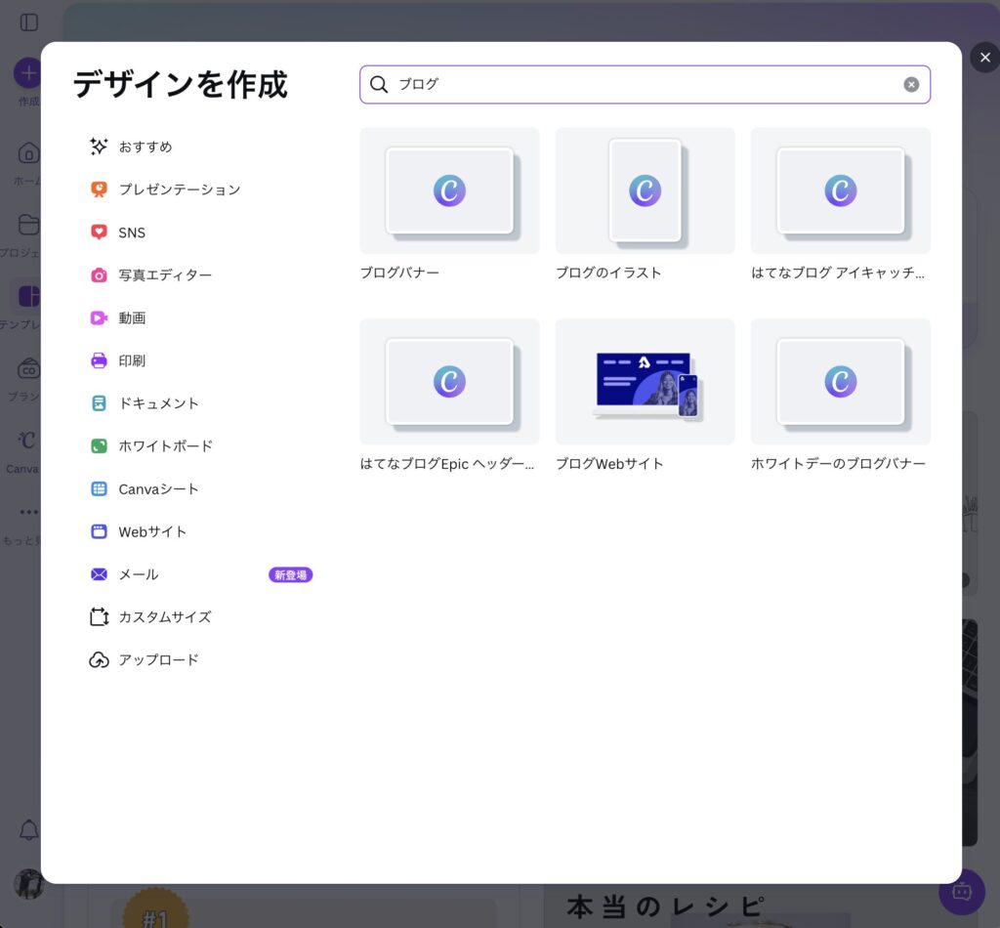This screenshot has height=928, width=1000.
Task: Click the カスタムサイズ resize icon
Action: pyautogui.click(x=99, y=617)
